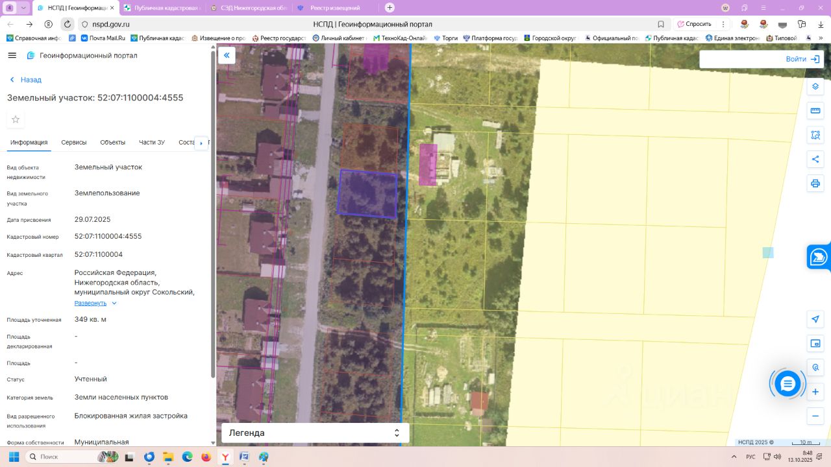
Task: Switch to the Сервисы tab
Action: click(x=74, y=143)
